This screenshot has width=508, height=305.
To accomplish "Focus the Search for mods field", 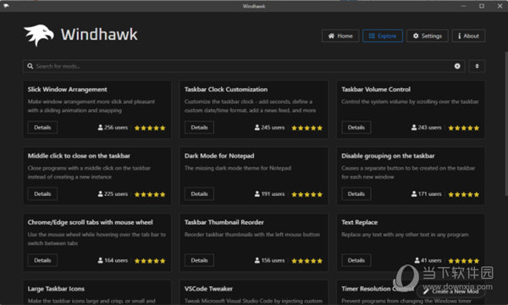I will (244, 66).
